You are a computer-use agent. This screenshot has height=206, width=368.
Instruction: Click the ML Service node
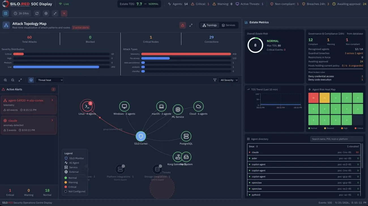tap(178, 110)
